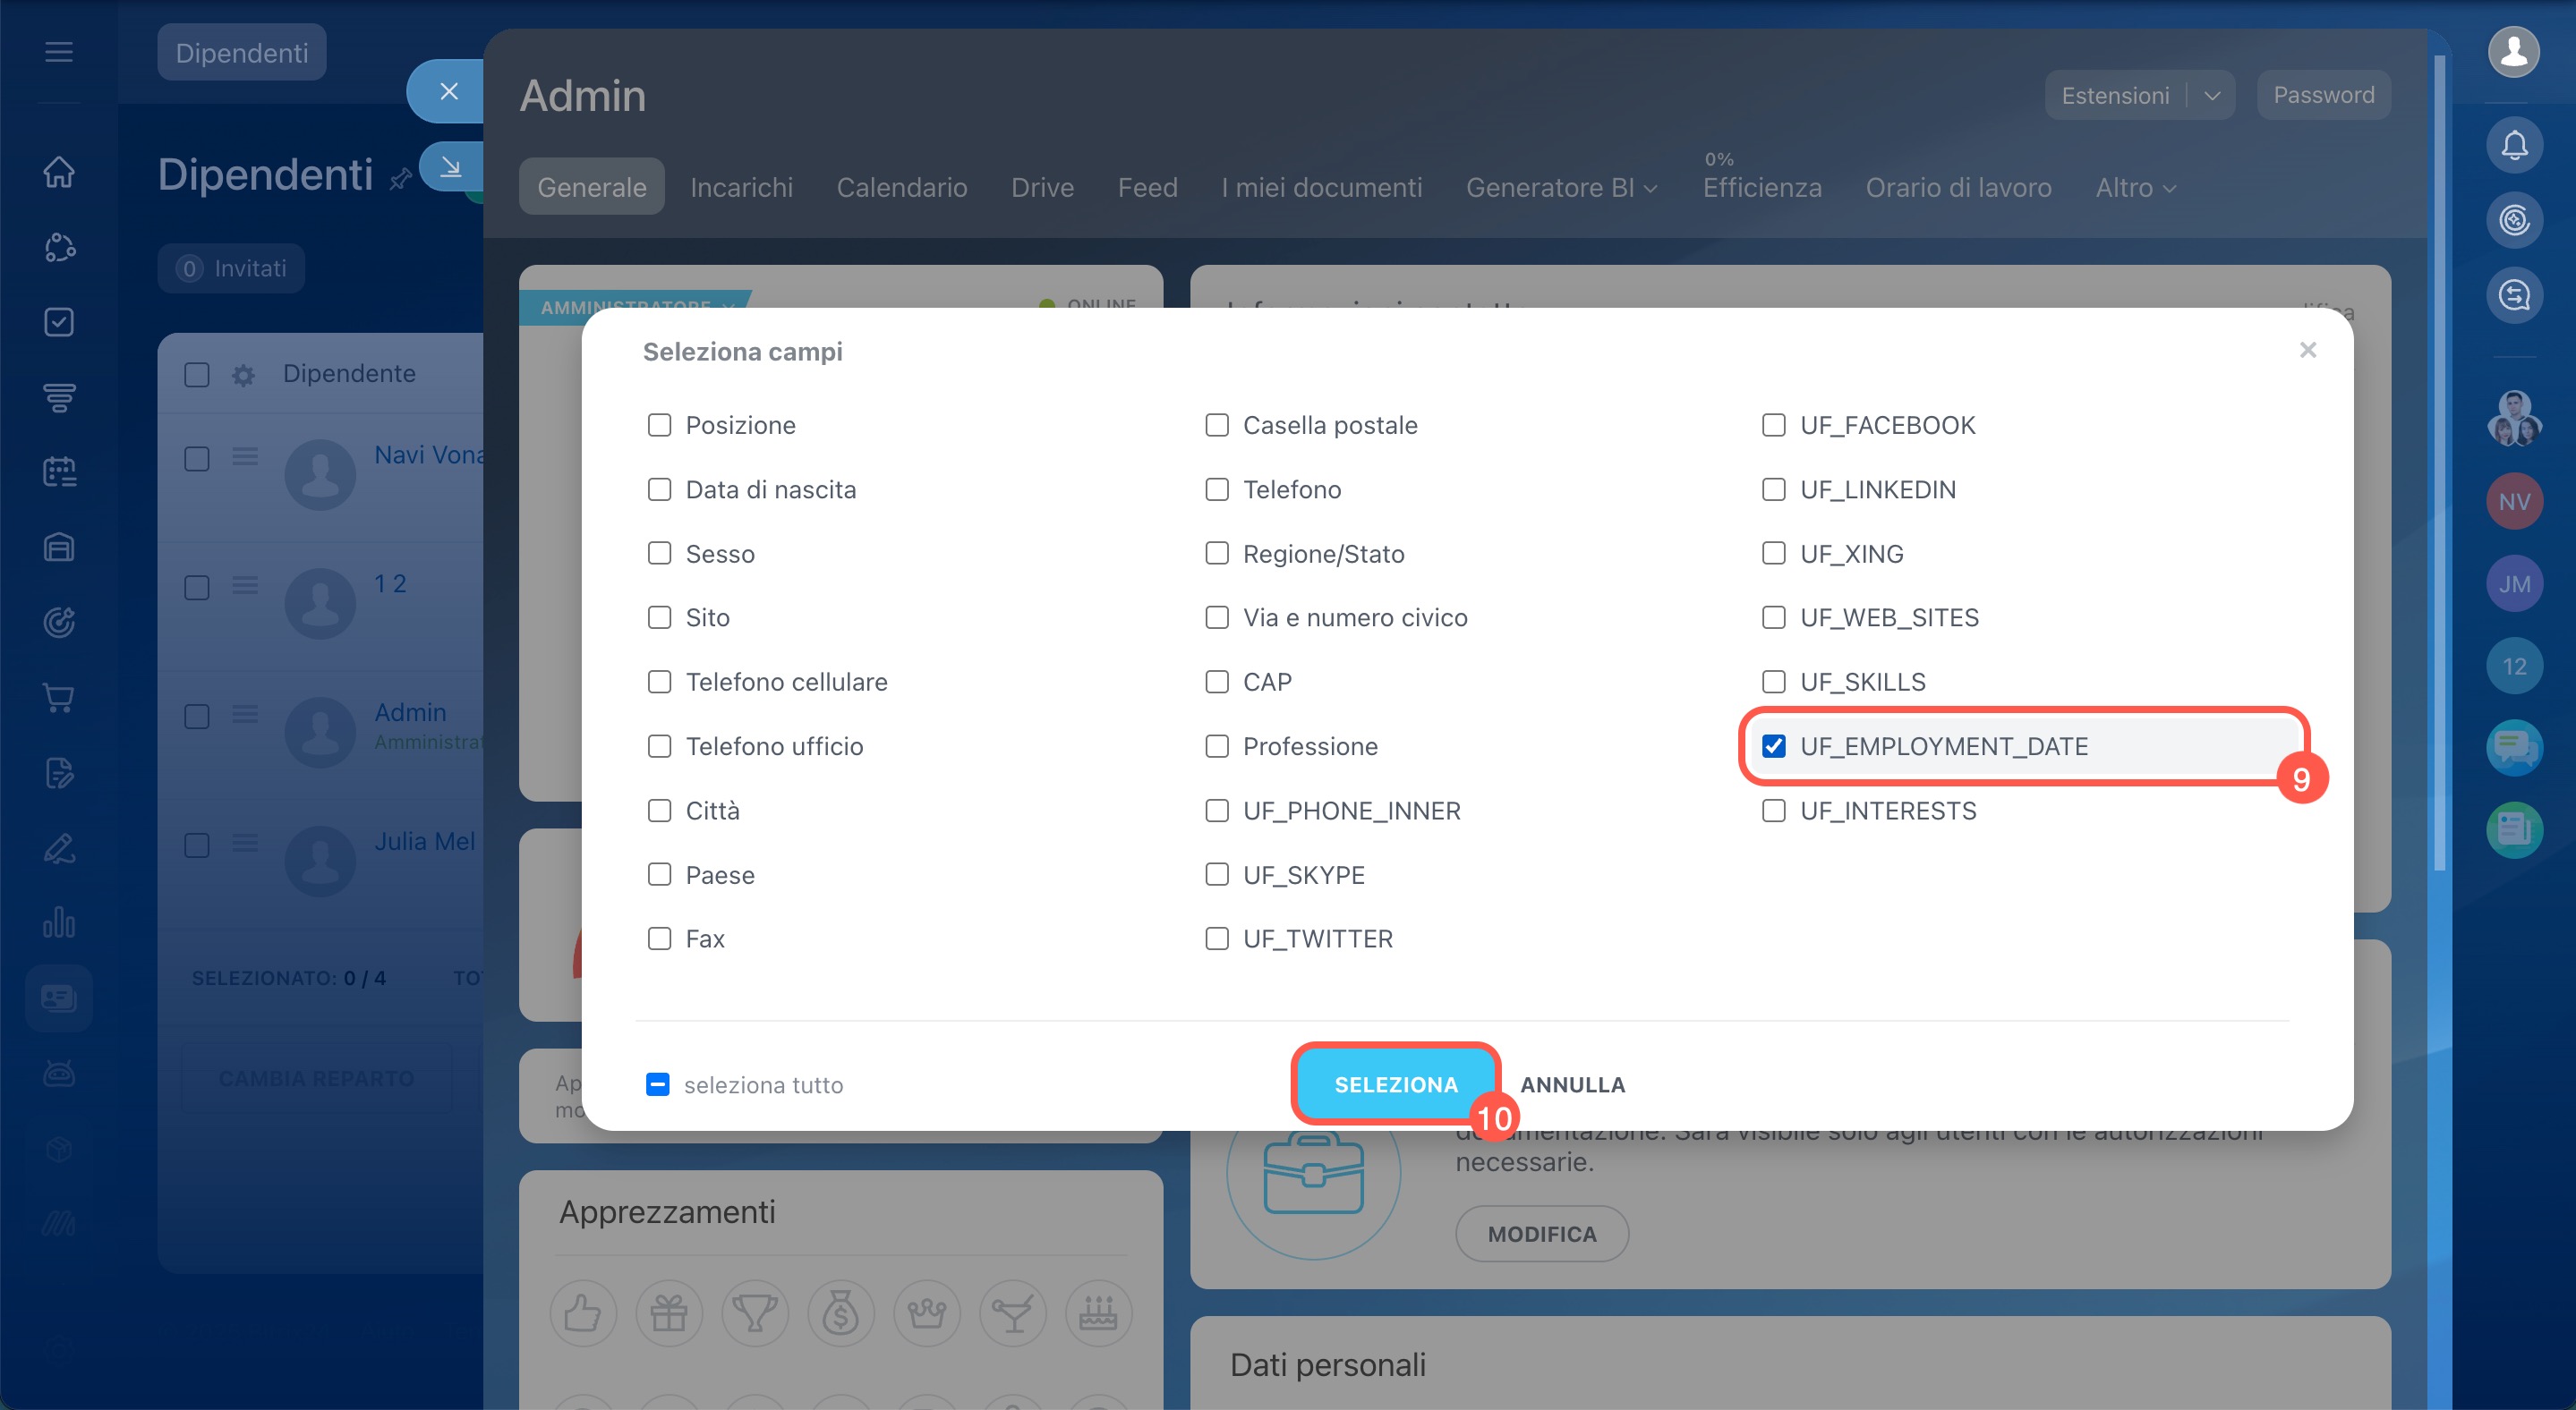Click ANNULLA to cancel field selection
The width and height of the screenshot is (2576, 1410).
tap(1572, 1084)
